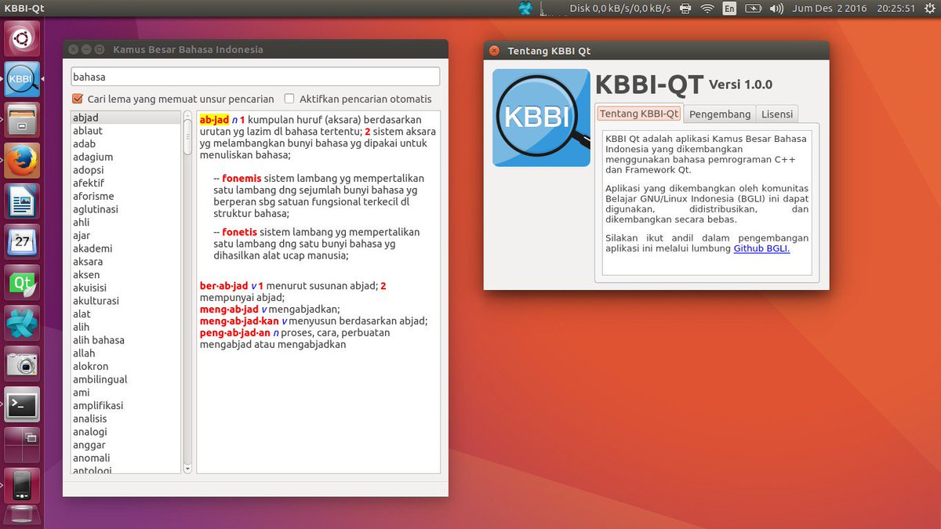Open the sound volume indicator

coord(776,9)
